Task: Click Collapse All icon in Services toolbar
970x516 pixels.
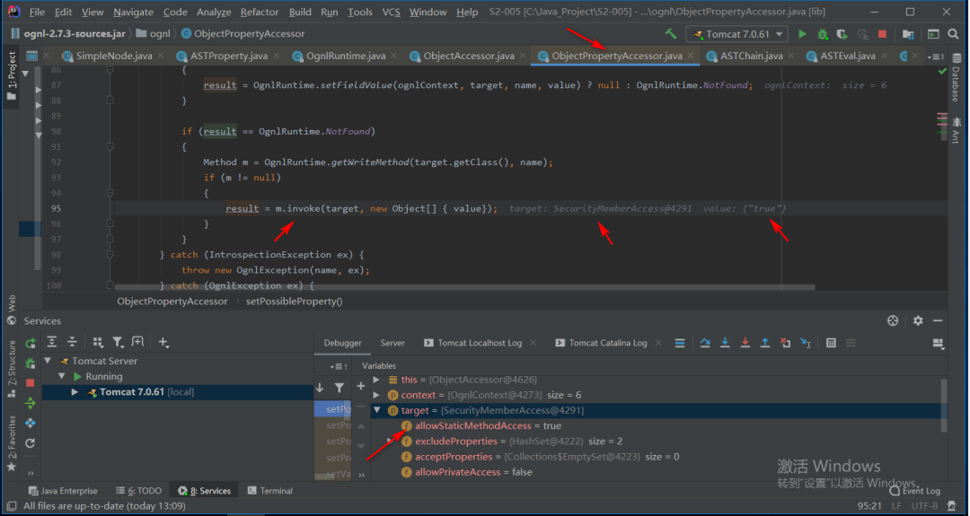Action: point(73,342)
